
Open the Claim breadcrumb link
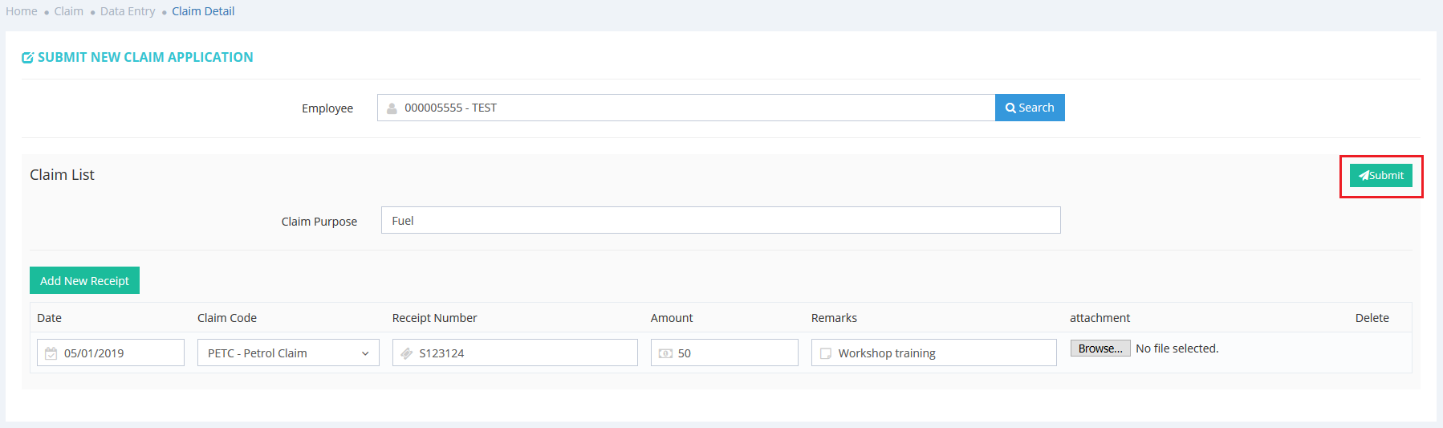pos(69,11)
